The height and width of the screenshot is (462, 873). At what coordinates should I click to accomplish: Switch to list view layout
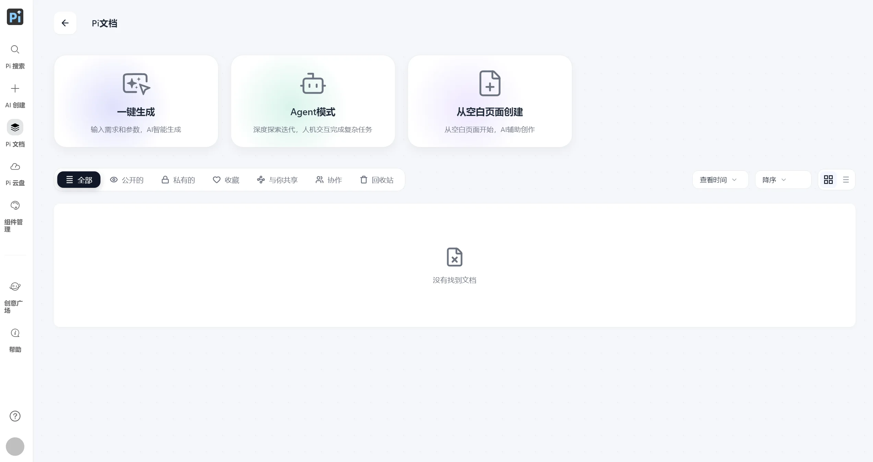click(x=846, y=180)
